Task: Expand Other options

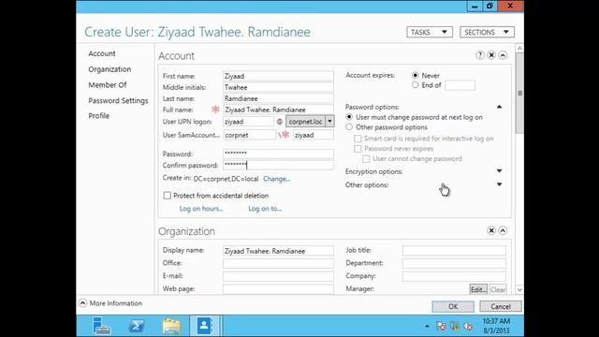Action: pyautogui.click(x=499, y=184)
